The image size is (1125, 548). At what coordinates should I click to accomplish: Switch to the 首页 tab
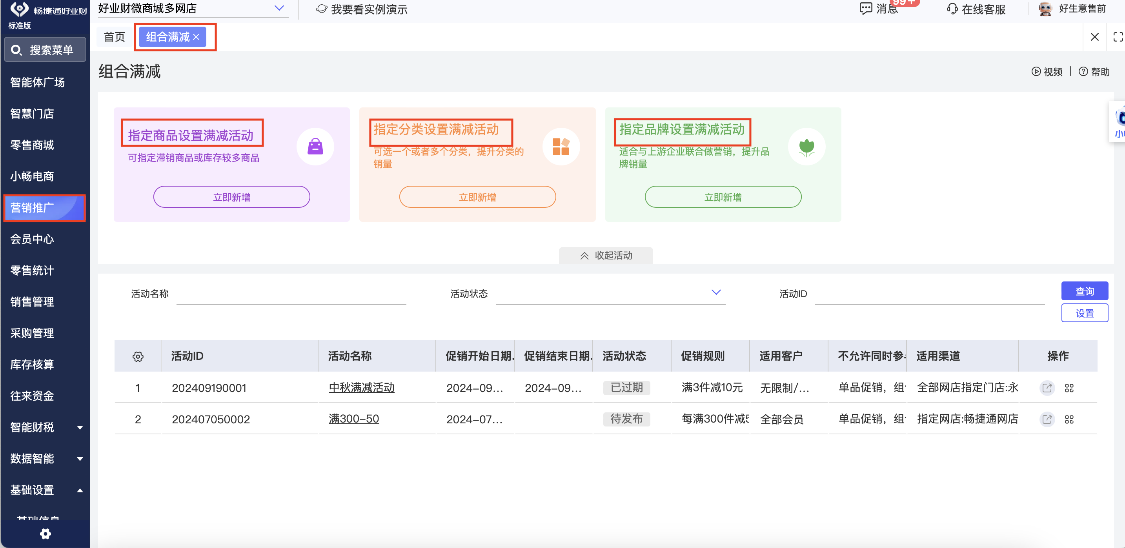pyautogui.click(x=115, y=37)
